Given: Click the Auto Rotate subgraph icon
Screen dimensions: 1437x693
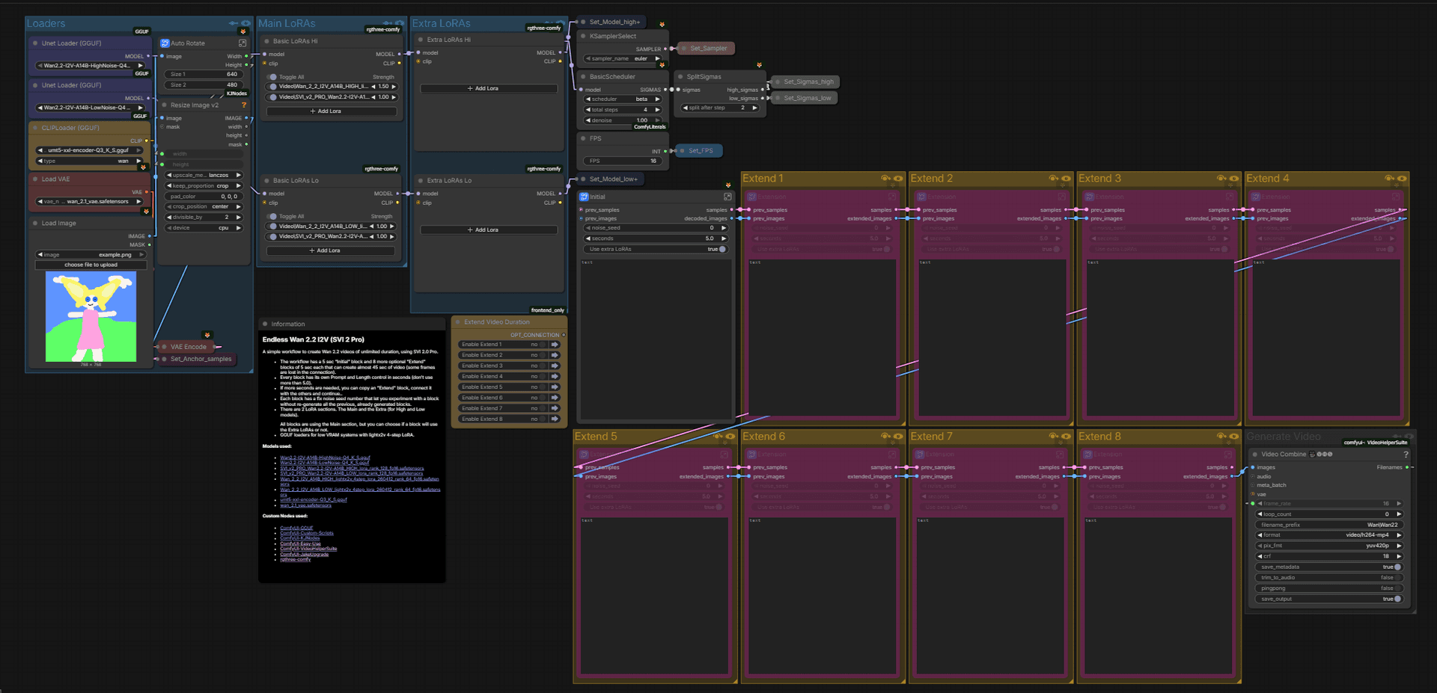Looking at the screenshot, I should [165, 43].
